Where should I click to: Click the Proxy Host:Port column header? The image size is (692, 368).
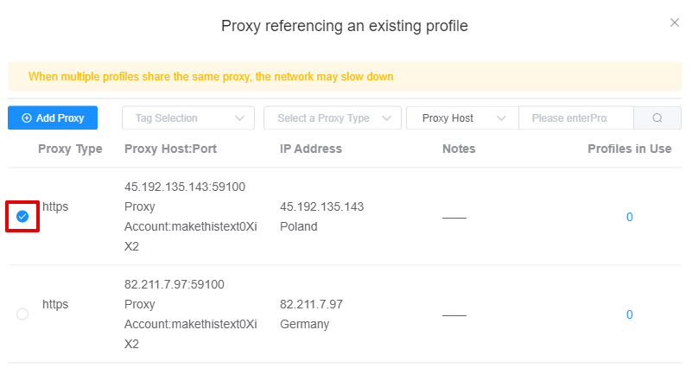170,149
